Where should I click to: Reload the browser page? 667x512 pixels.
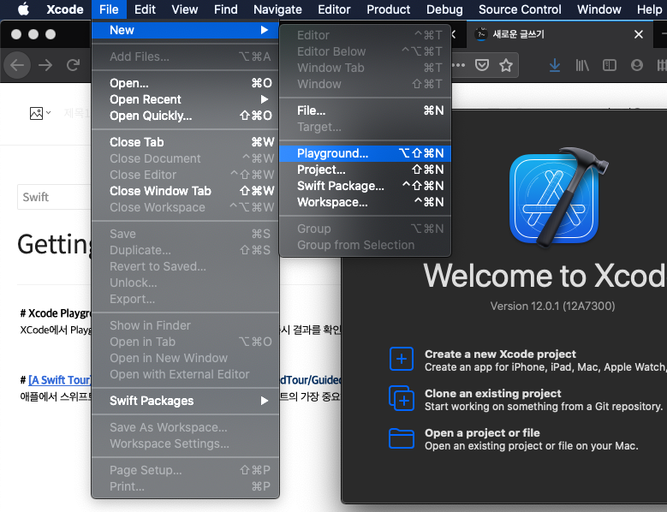(73, 65)
